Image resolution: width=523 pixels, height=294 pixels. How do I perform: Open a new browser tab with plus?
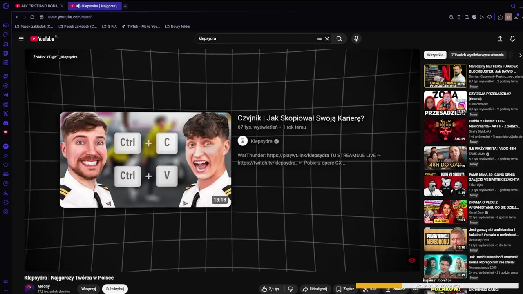[125, 6]
